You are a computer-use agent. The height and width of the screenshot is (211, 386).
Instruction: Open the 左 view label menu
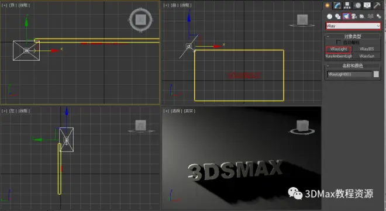12,111
